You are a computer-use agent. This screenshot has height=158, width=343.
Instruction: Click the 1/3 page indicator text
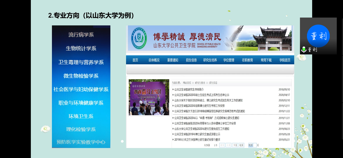pyautogui.click(x=216, y=145)
